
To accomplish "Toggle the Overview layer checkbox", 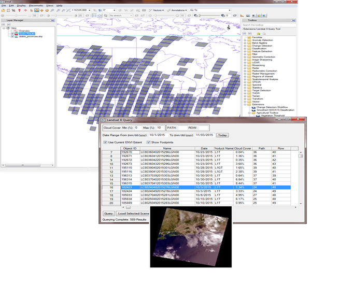I will tap(12, 31).
